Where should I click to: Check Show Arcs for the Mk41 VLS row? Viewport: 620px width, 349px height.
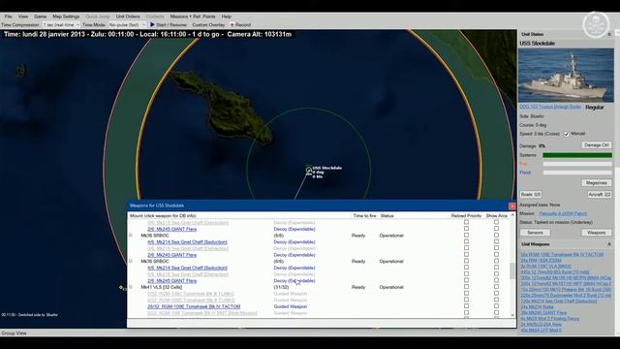point(496,287)
